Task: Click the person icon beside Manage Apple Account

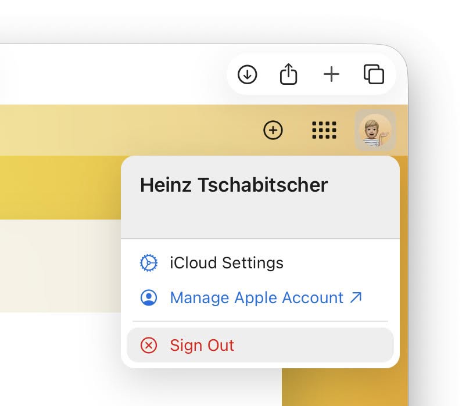Action: coord(149,298)
